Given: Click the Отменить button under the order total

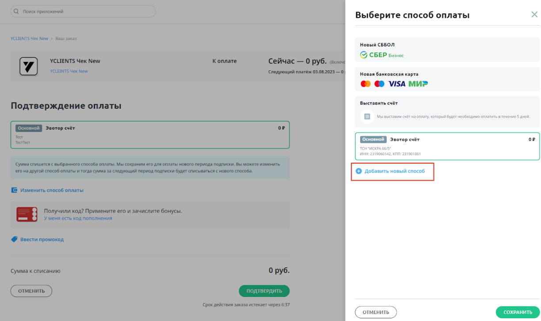Looking at the screenshot, I should pos(31,291).
